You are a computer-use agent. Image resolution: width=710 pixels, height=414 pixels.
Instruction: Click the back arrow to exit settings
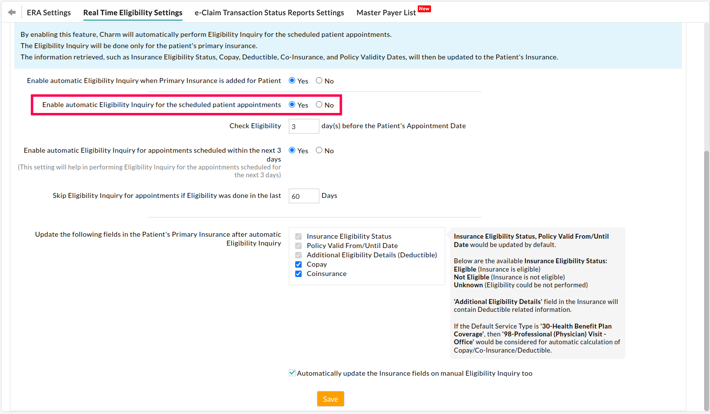11,11
